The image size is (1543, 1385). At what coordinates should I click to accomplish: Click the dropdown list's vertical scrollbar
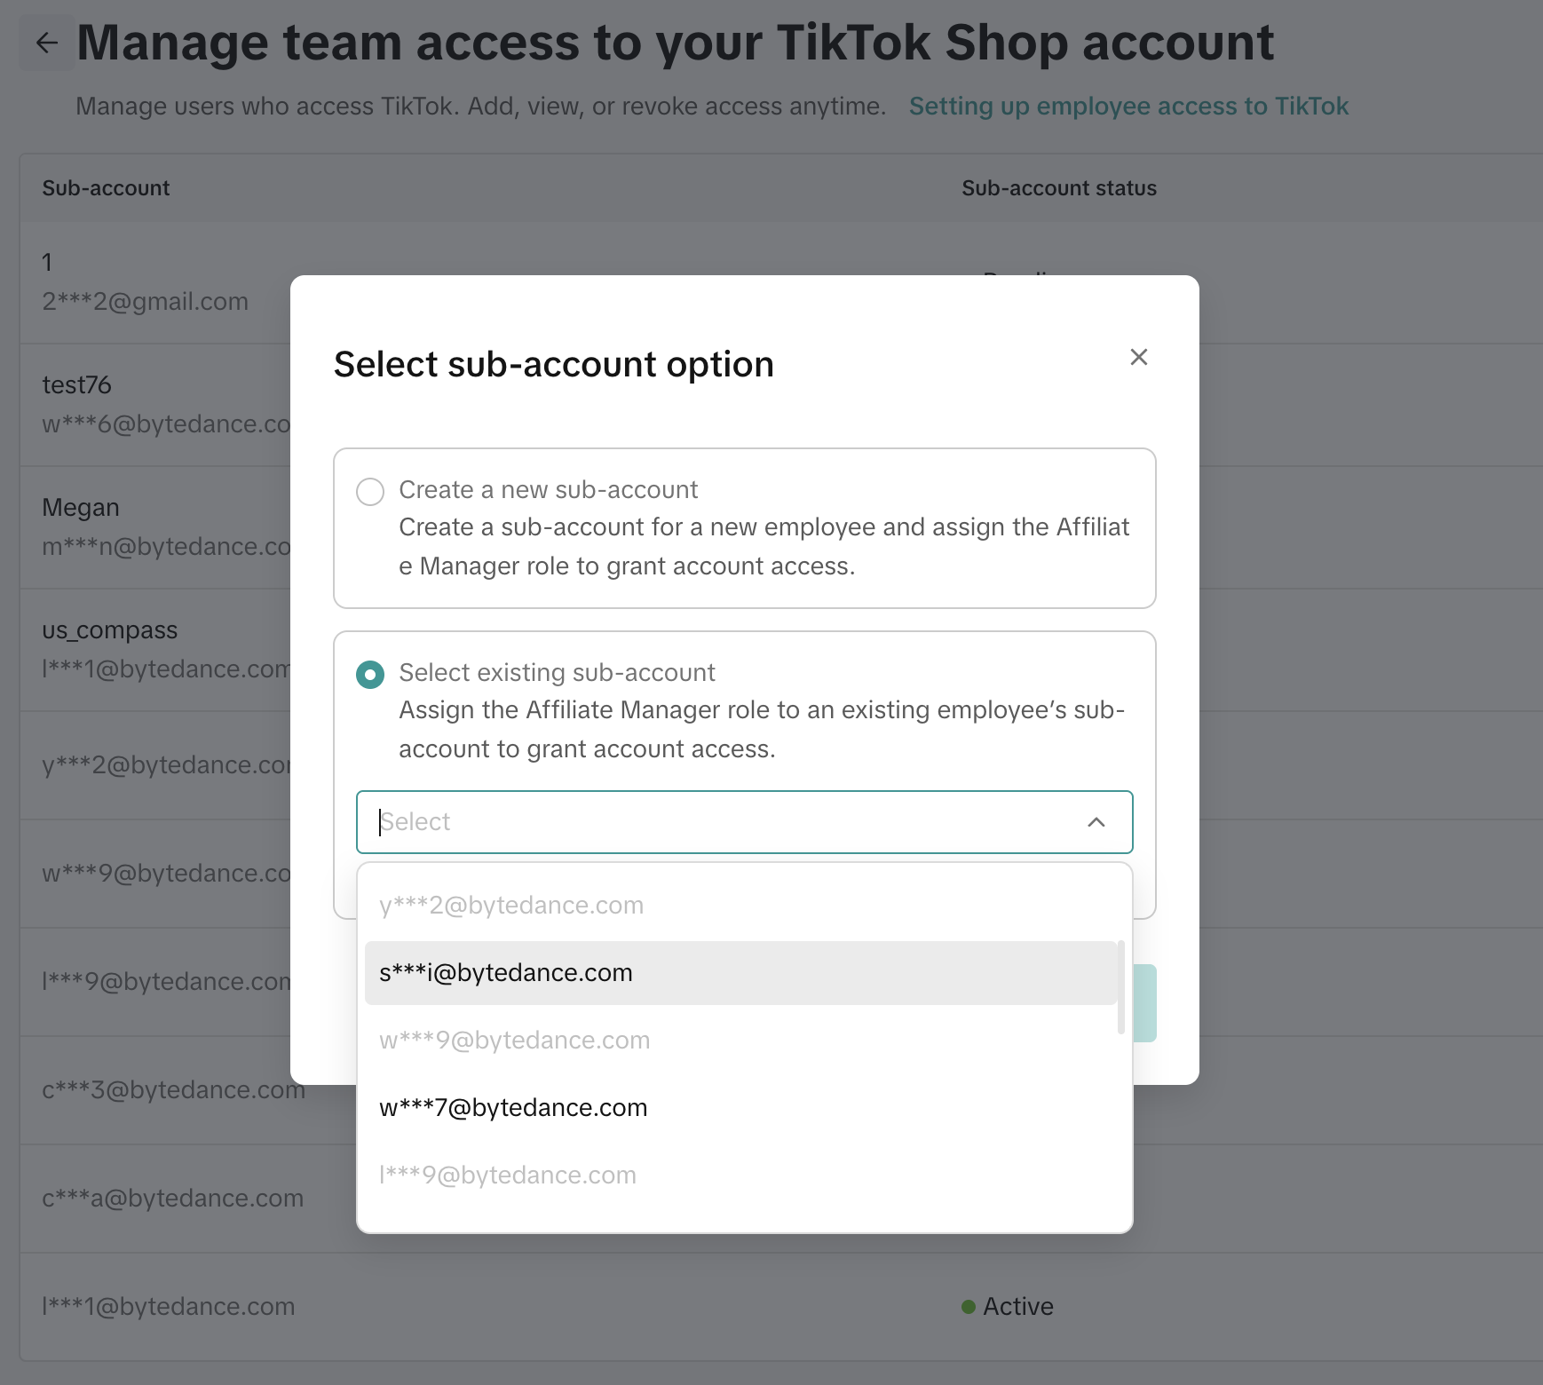pyautogui.click(x=1121, y=987)
